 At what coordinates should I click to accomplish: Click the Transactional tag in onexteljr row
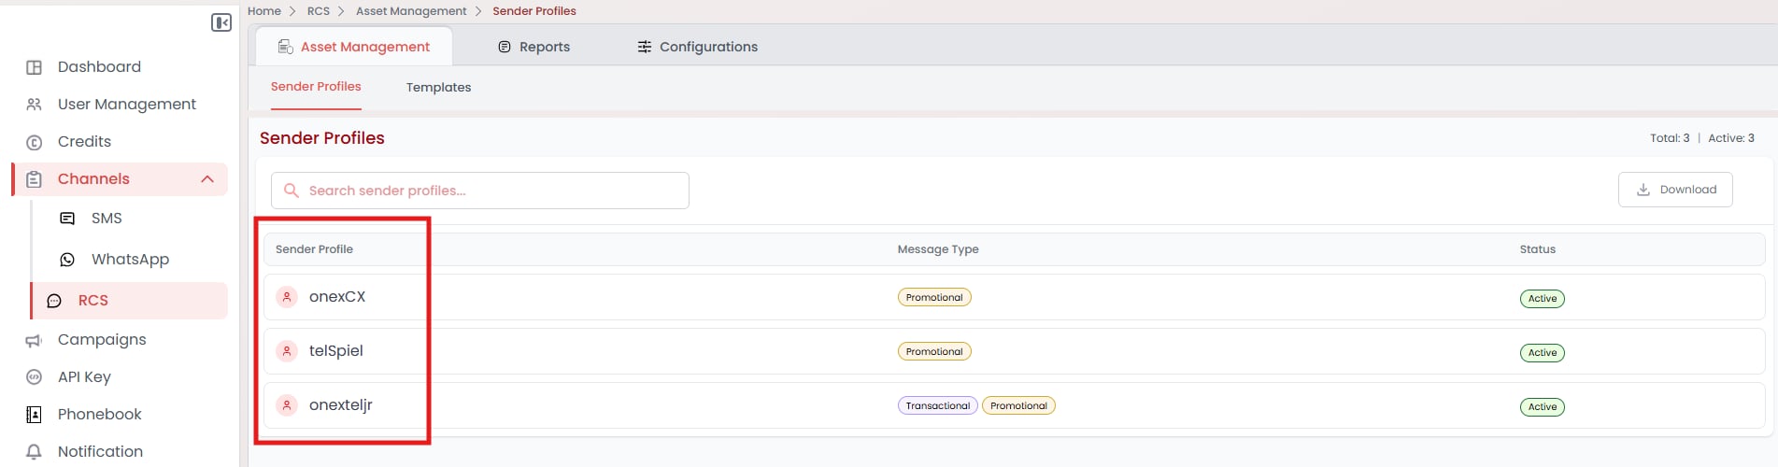(x=938, y=405)
